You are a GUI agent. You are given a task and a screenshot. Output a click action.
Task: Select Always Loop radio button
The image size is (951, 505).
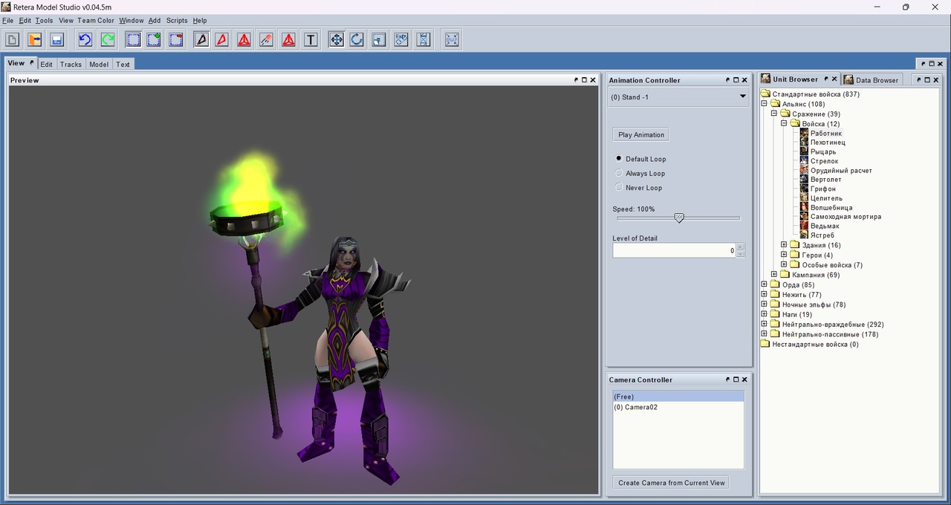pyautogui.click(x=619, y=173)
